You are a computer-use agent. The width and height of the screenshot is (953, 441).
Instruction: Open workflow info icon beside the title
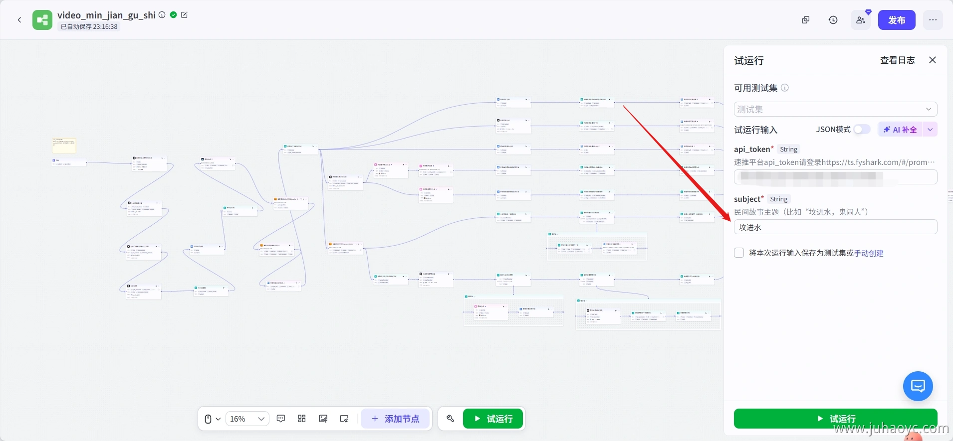162,15
